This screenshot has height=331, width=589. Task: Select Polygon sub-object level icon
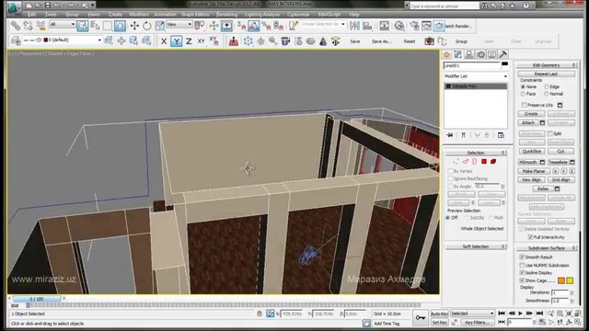point(484,162)
